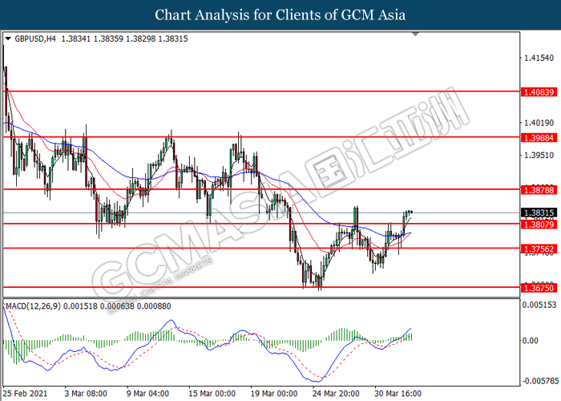Click the GBPUSD,H4 symbol title text

tap(35, 38)
